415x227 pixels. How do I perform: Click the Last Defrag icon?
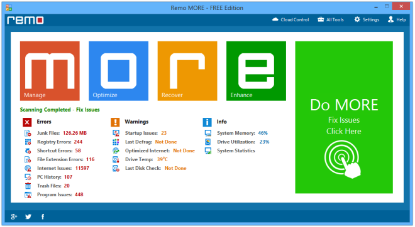(x=116, y=142)
